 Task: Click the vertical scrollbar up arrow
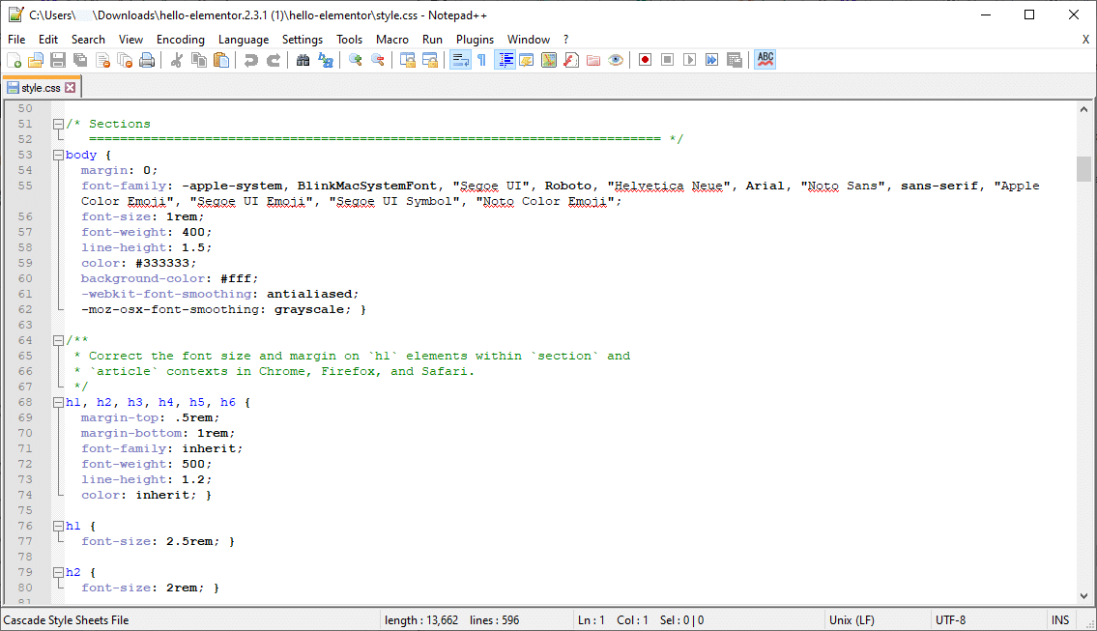[1084, 108]
